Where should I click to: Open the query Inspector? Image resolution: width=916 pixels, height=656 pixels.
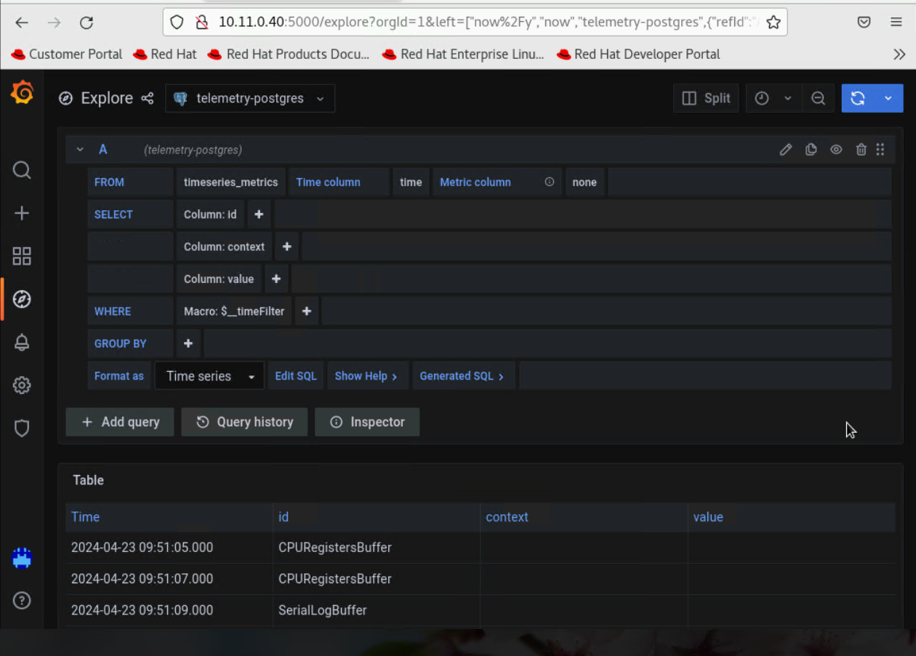(367, 422)
